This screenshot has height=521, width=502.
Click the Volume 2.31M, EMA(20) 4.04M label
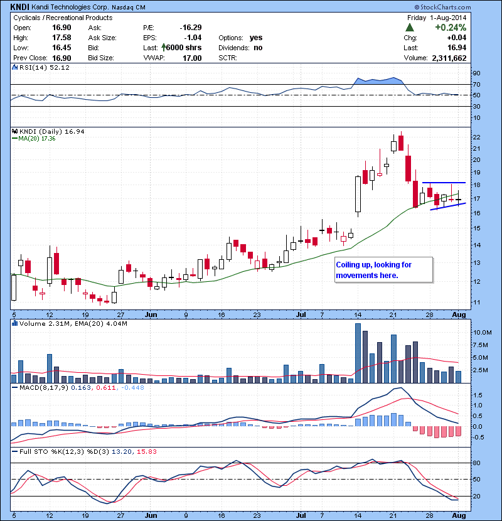(73, 323)
